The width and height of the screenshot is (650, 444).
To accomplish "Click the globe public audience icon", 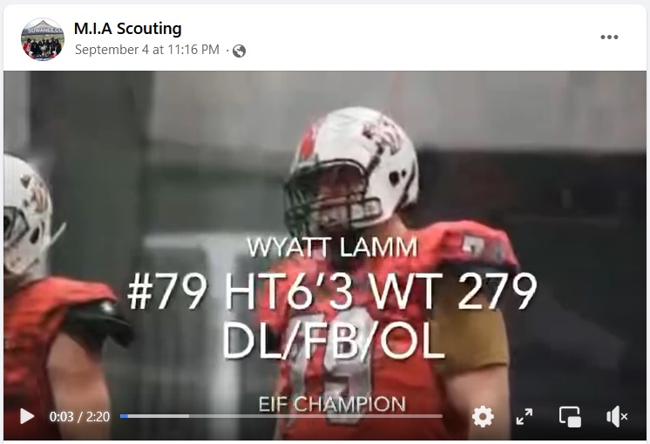I will click(240, 51).
